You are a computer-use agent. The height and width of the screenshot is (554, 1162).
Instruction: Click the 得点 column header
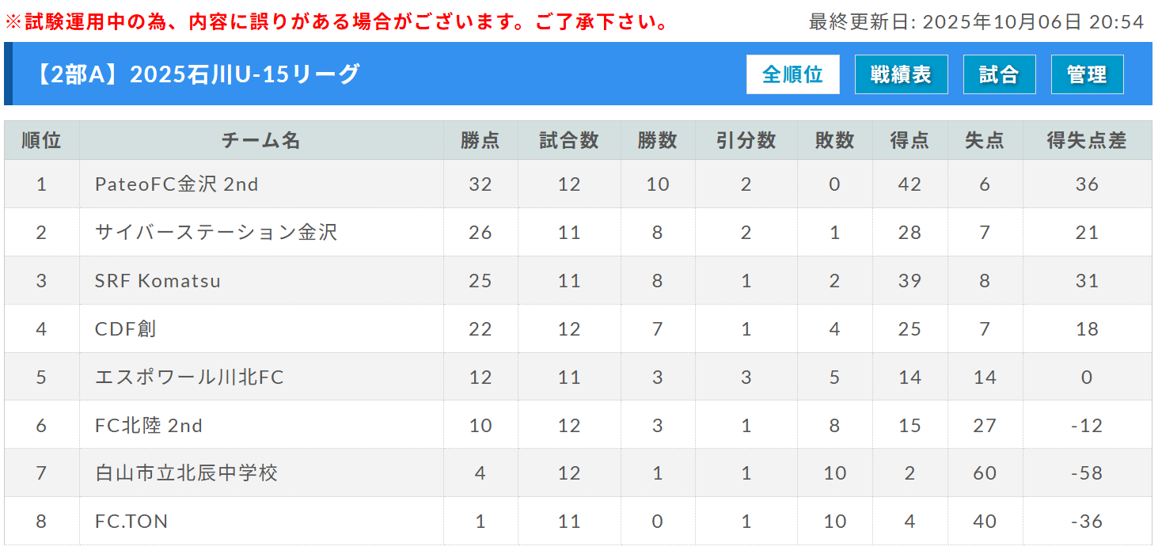pyautogui.click(x=909, y=141)
